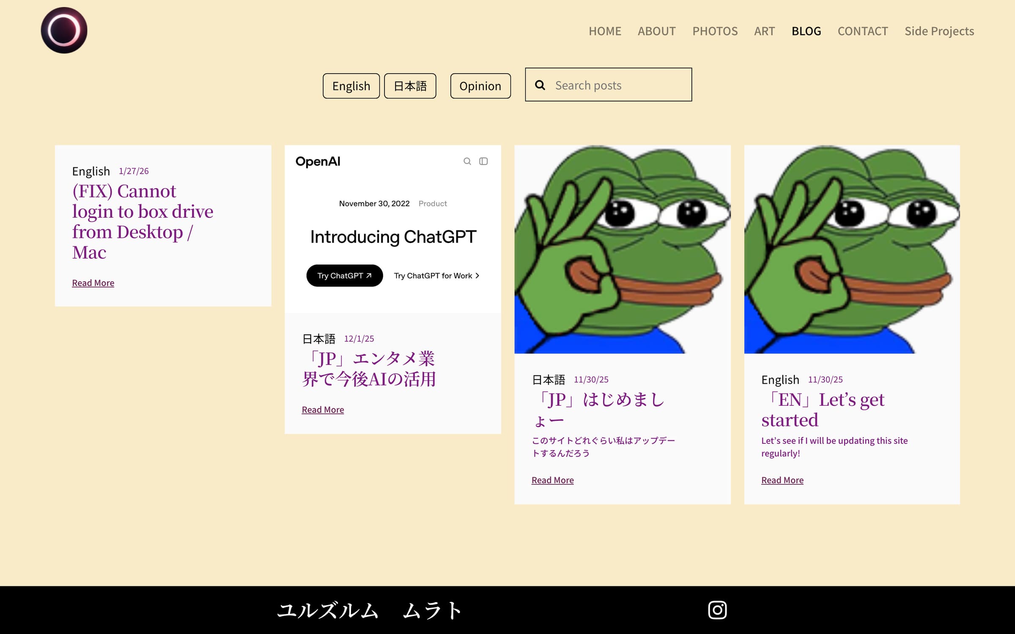This screenshot has height=634, width=1015.
Task: Click excerpt 'Let's see if I will be updating'
Action: point(834,447)
